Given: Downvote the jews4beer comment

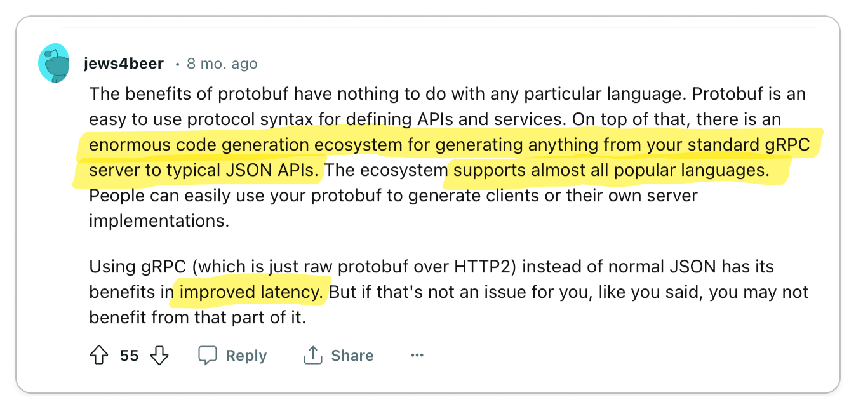Looking at the screenshot, I should [159, 355].
